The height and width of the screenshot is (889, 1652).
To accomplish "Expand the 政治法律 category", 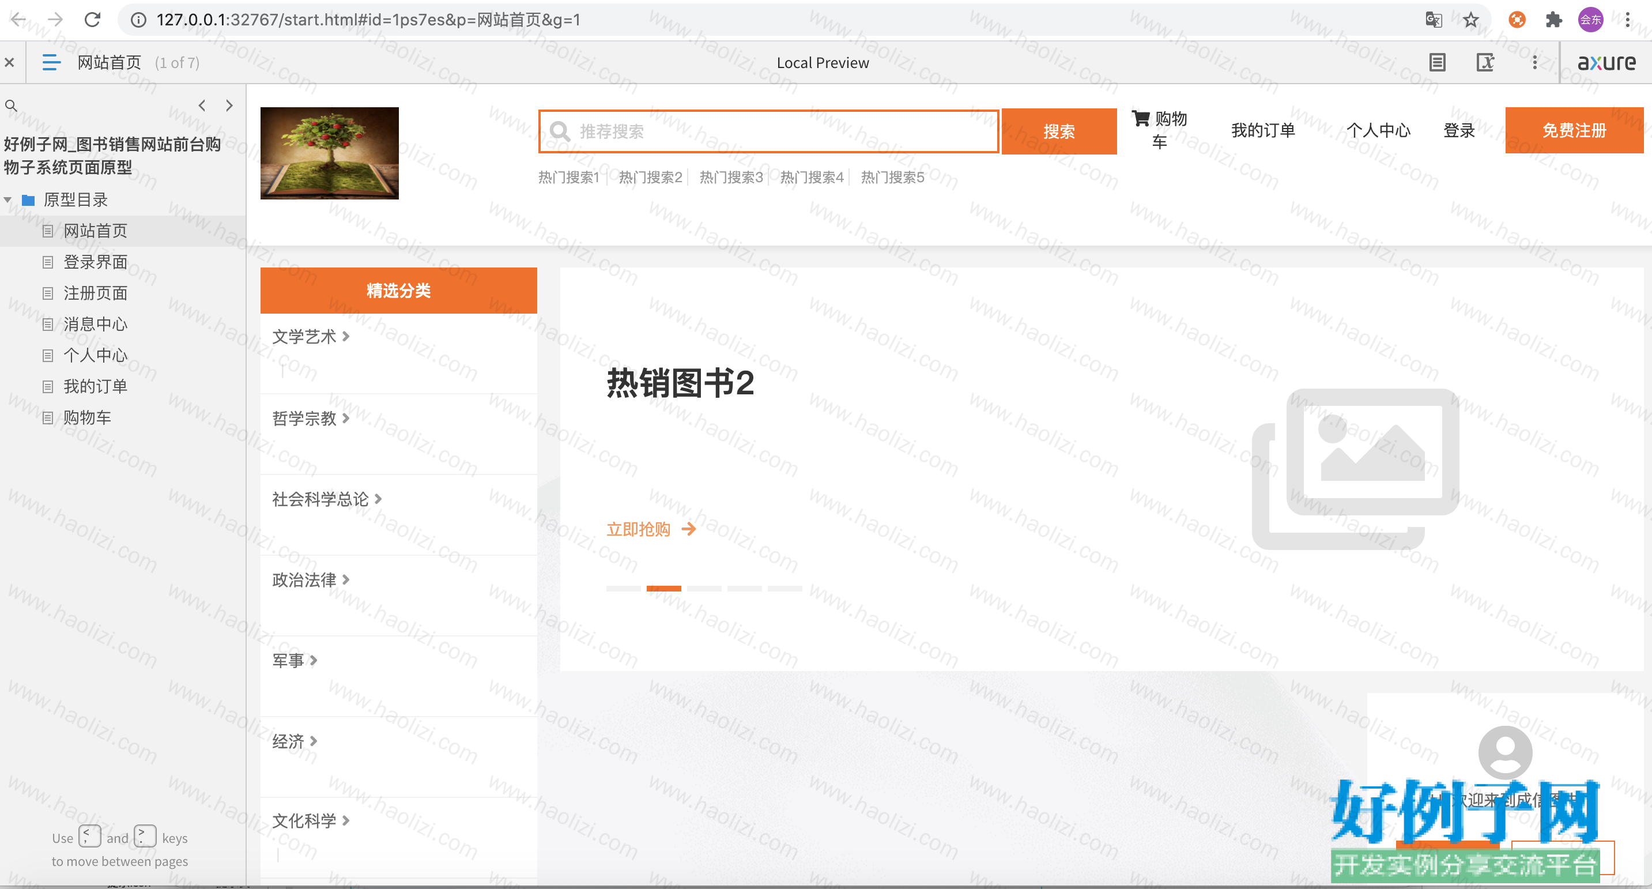I will click(x=311, y=581).
